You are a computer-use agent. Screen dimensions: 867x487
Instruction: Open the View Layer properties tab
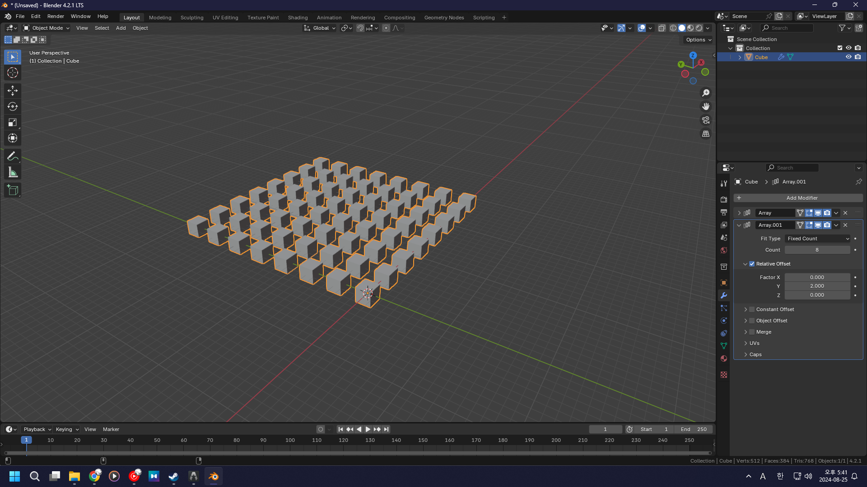pos(724,225)
